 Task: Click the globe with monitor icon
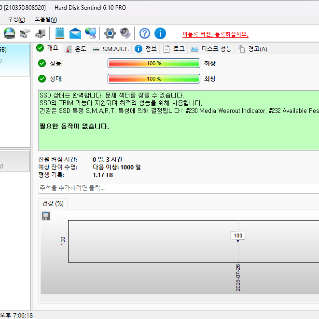(91, 33)
